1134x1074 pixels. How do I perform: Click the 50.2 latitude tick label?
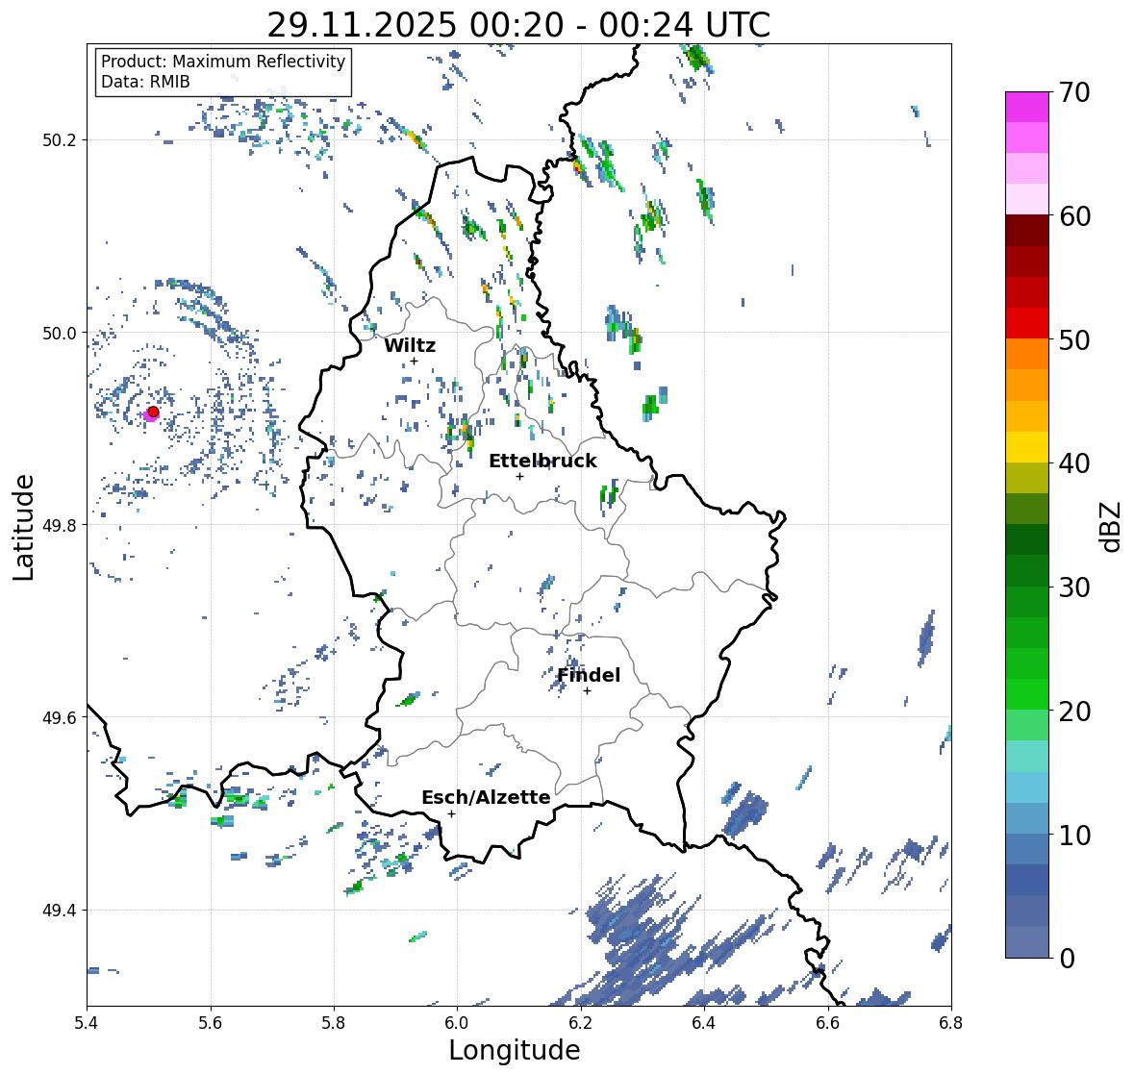click(60, 140)
